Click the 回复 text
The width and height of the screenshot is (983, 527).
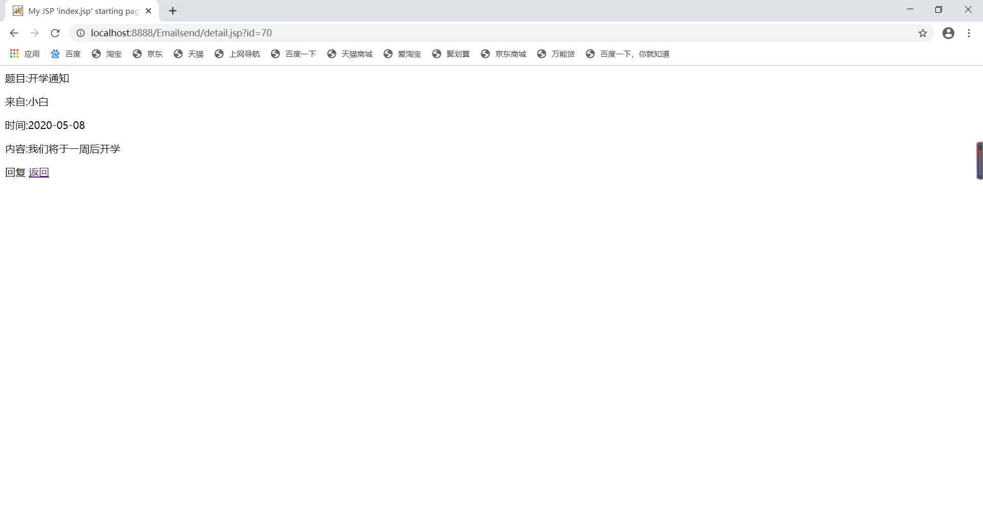(15, 172)
